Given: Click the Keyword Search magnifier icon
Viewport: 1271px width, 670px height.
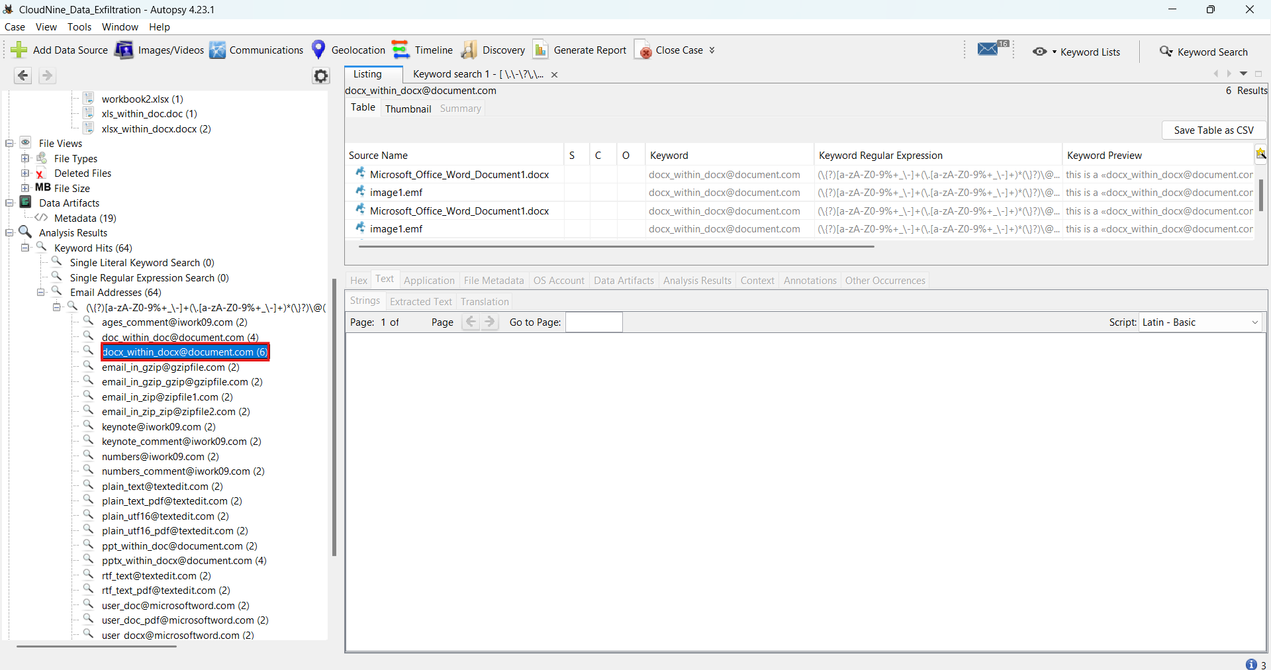Looking at the screenshot, I should pyautogui.click(x=1166, y=52).
